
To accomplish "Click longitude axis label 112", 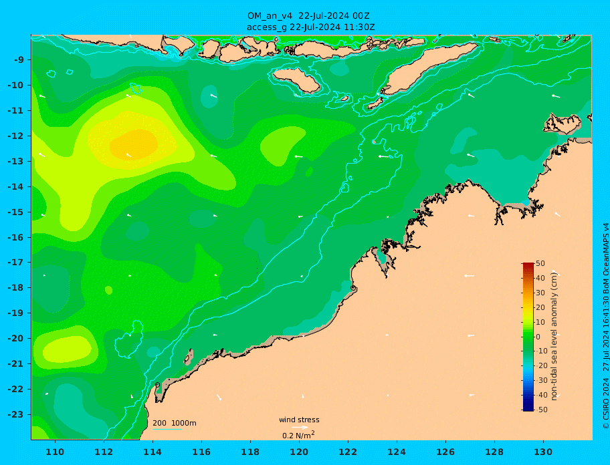I will (x=104, y=452).
